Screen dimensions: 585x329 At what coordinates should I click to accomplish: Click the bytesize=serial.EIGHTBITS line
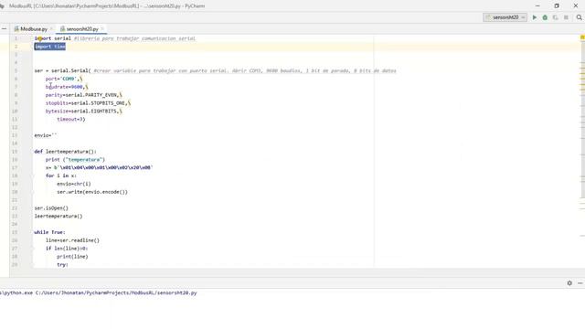83,111
